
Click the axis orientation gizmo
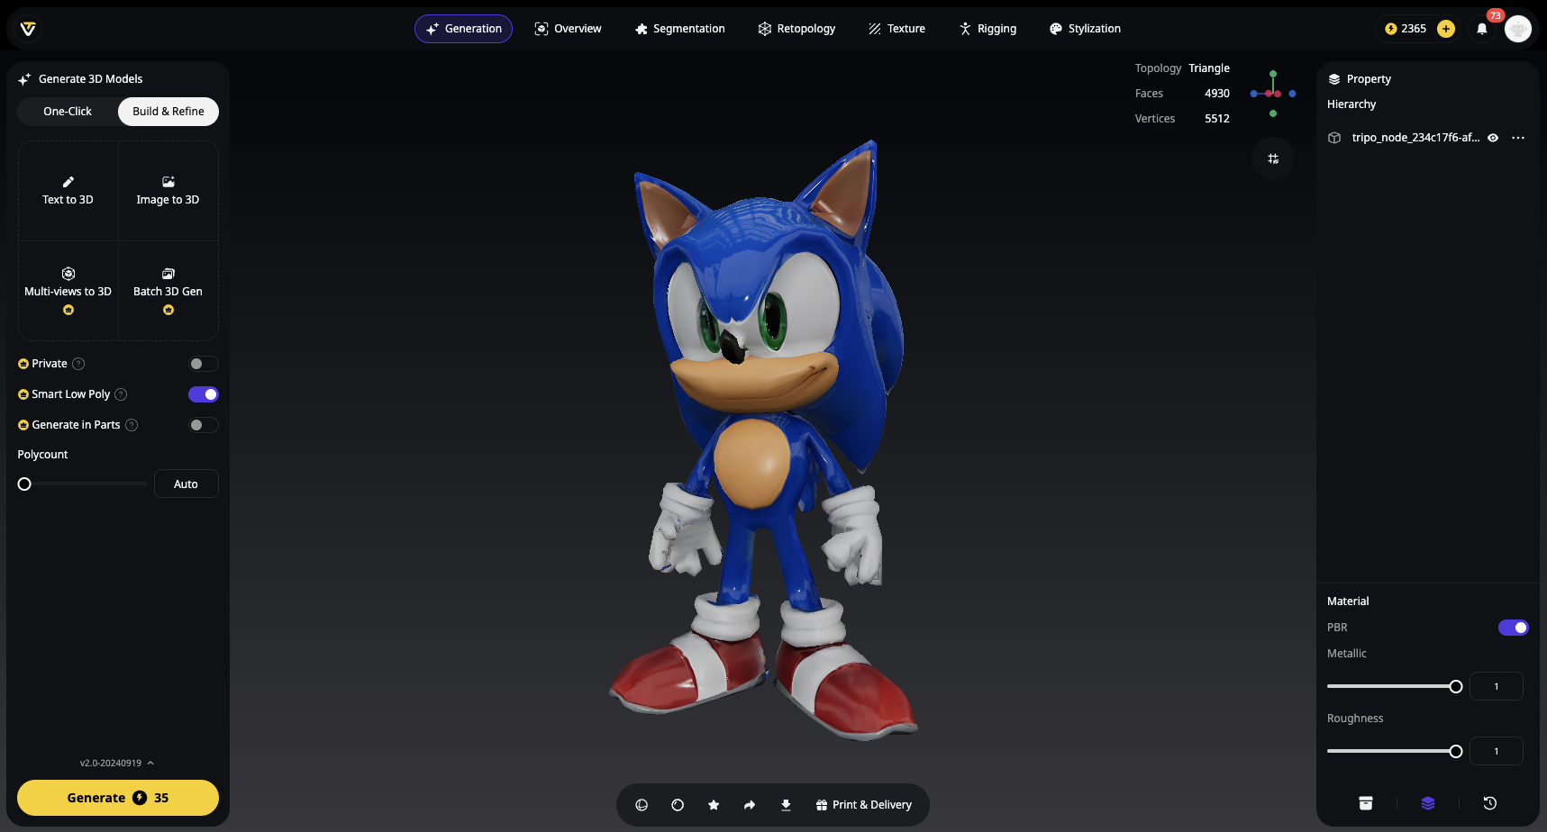[x=1273, y=94]
